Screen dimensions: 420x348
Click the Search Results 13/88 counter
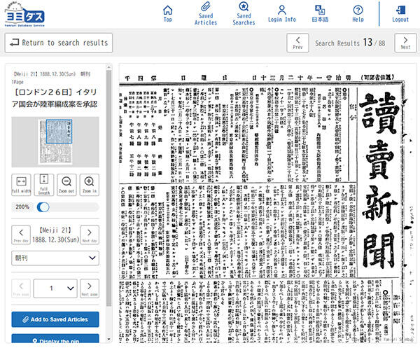pyautogui.click(x=350, y=43)
